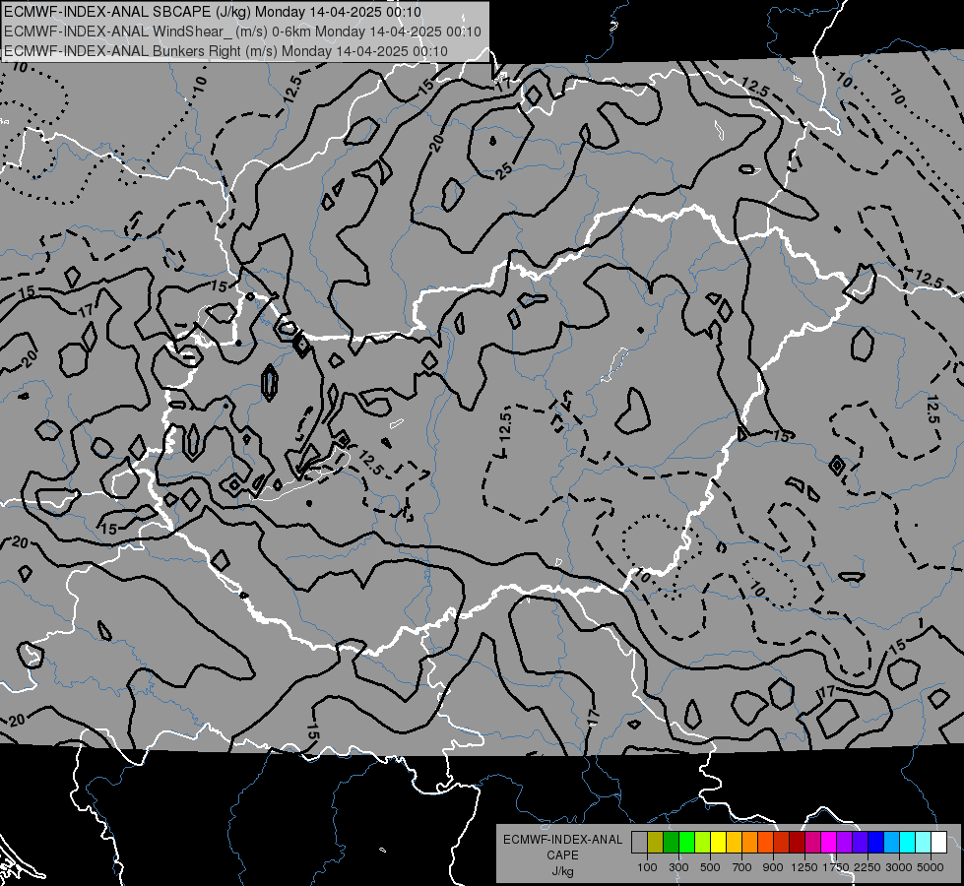
Task: Click the gray swatch in CAPE legend
Action: tap(639, 842)
